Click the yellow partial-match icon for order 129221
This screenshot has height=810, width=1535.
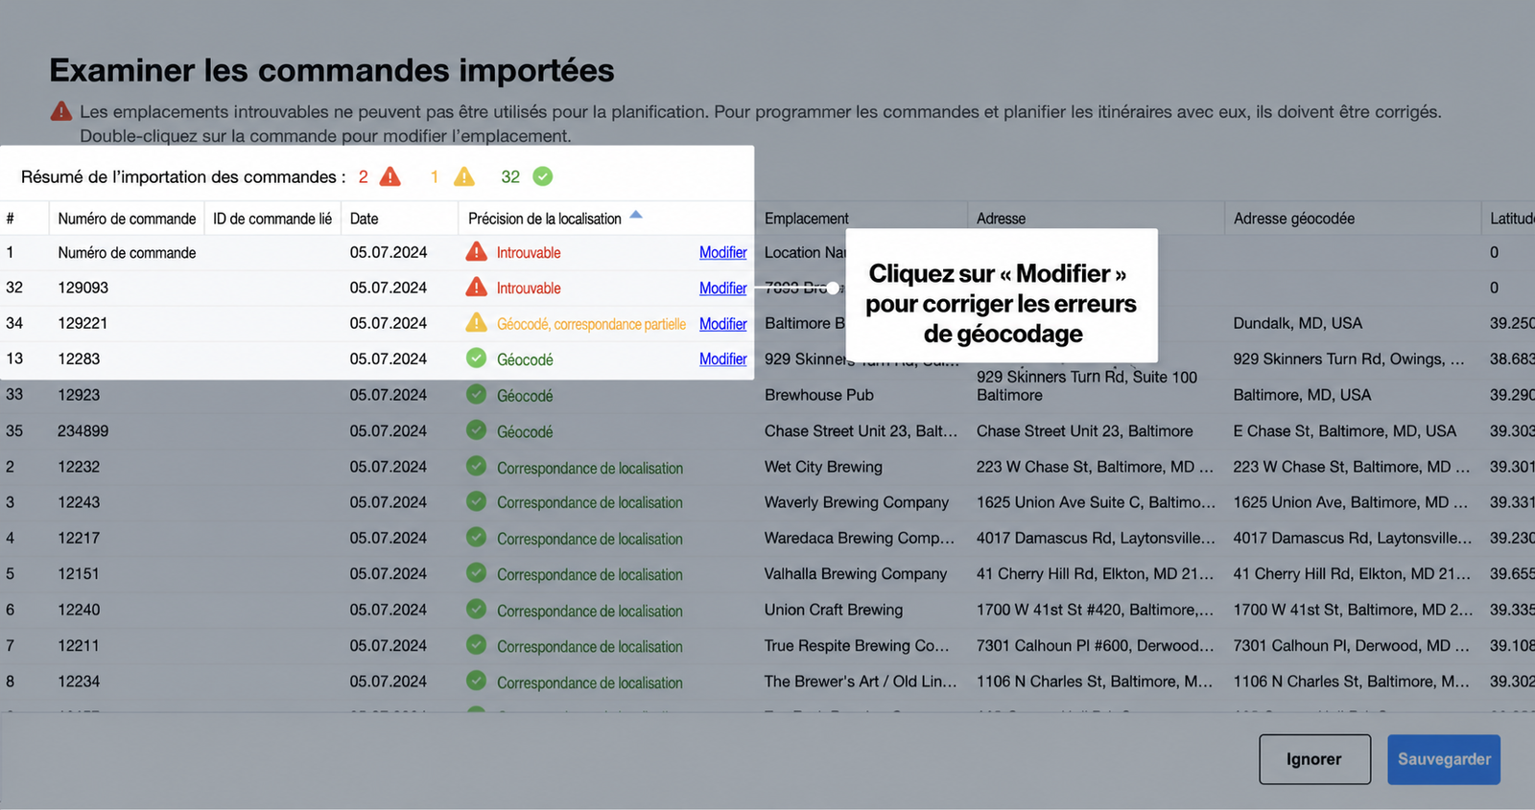tap(476, 323)
